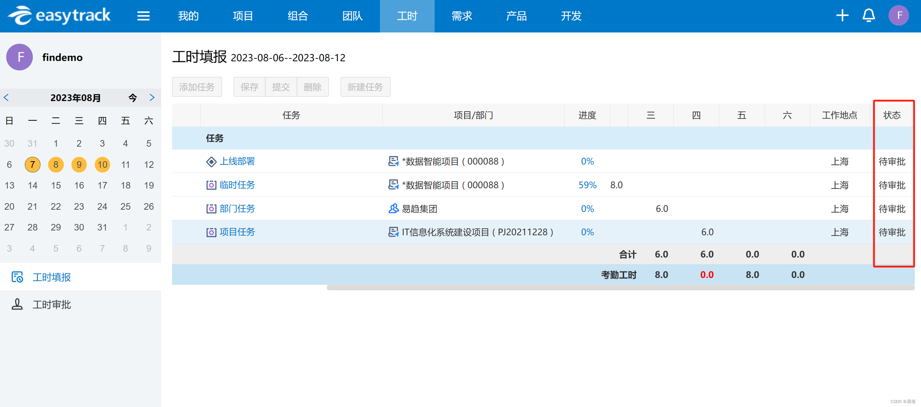Click the task icon beside 临时任务
The image size is (921, 407).
[x=211, y=185]
